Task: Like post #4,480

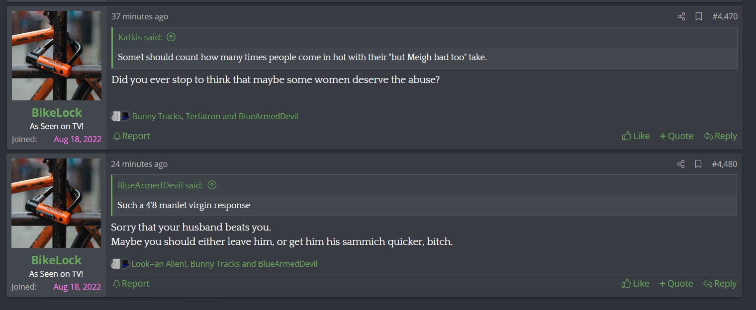Action: 635,284
